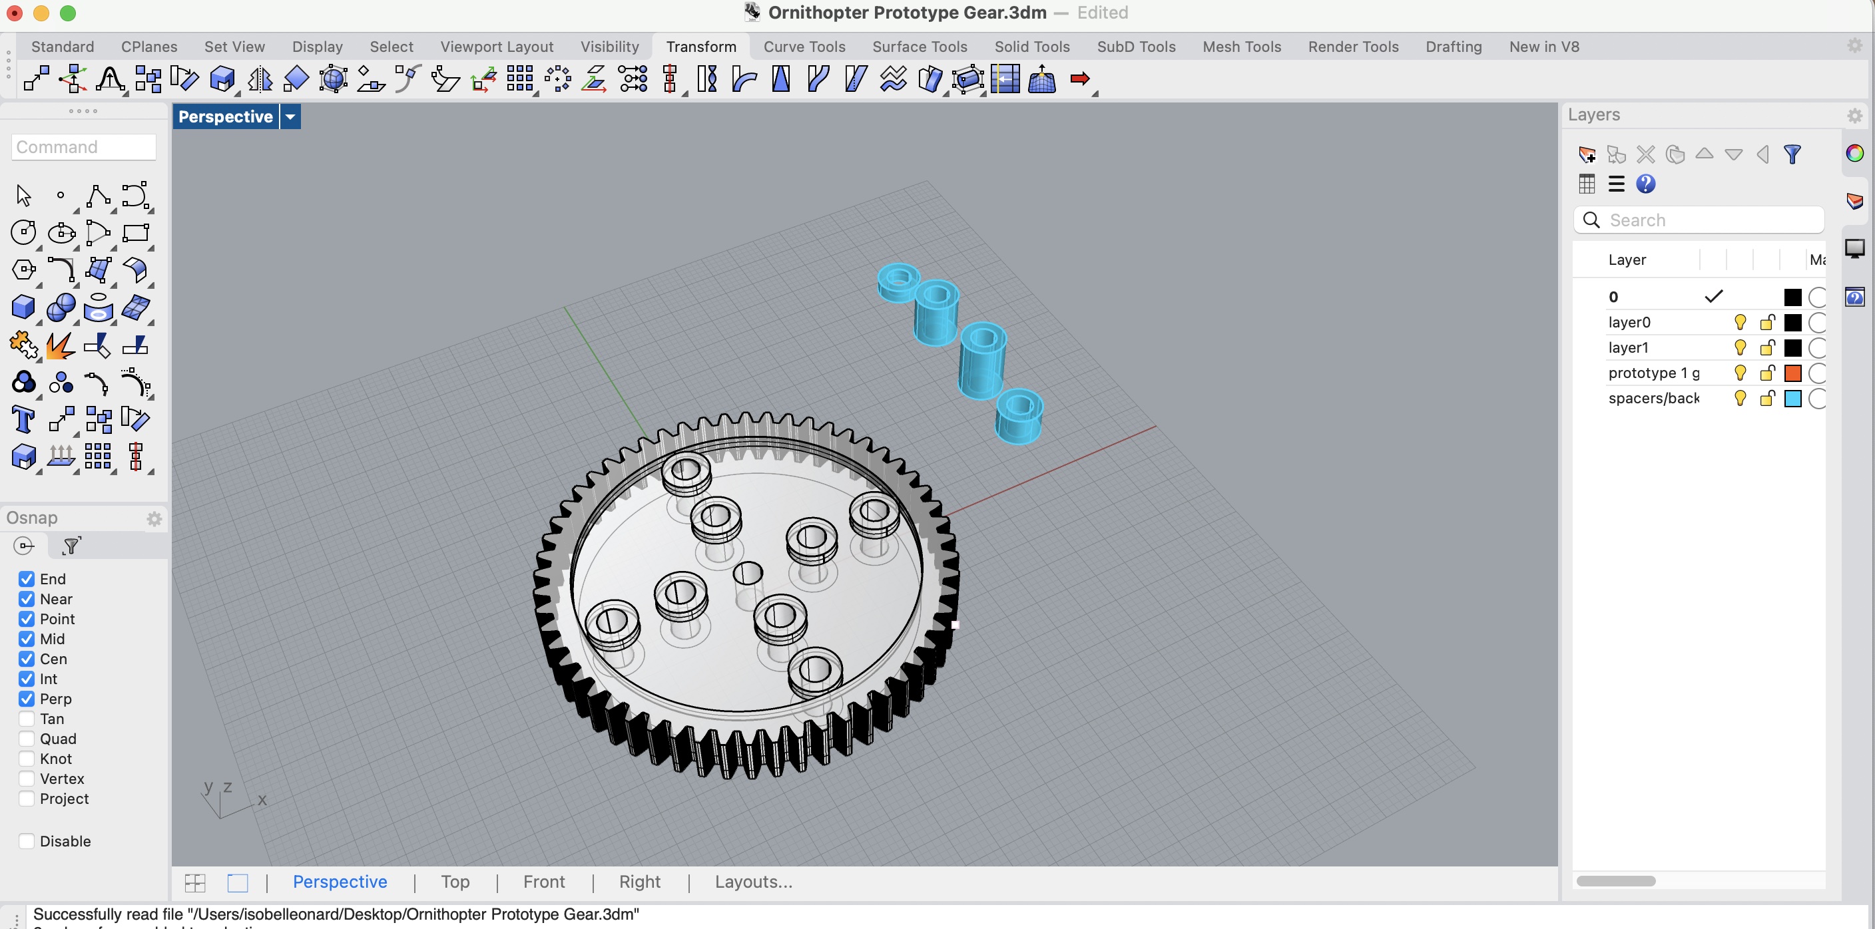The image size is (1875, 929).
Task: Open Layers panel gear menu
Action: click(x=1854, y=116)
